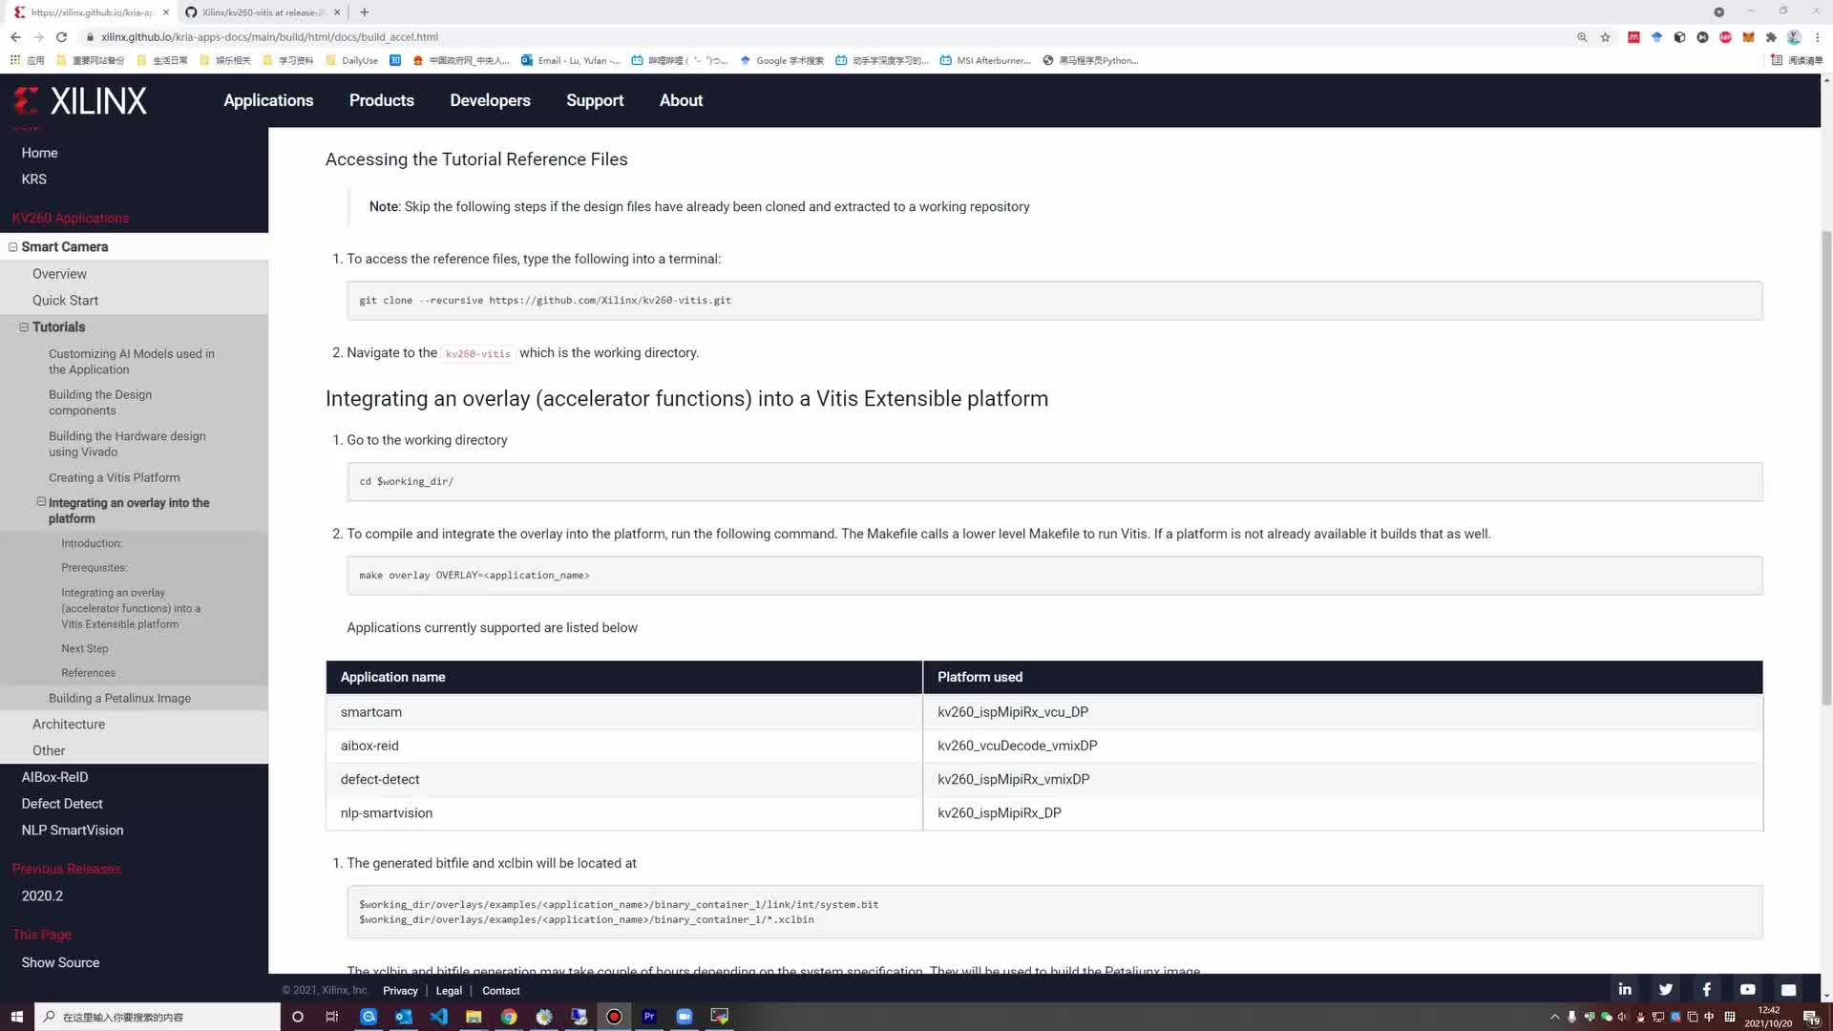Open Windows Start menu
1833x1031 pixels.
16,1017
